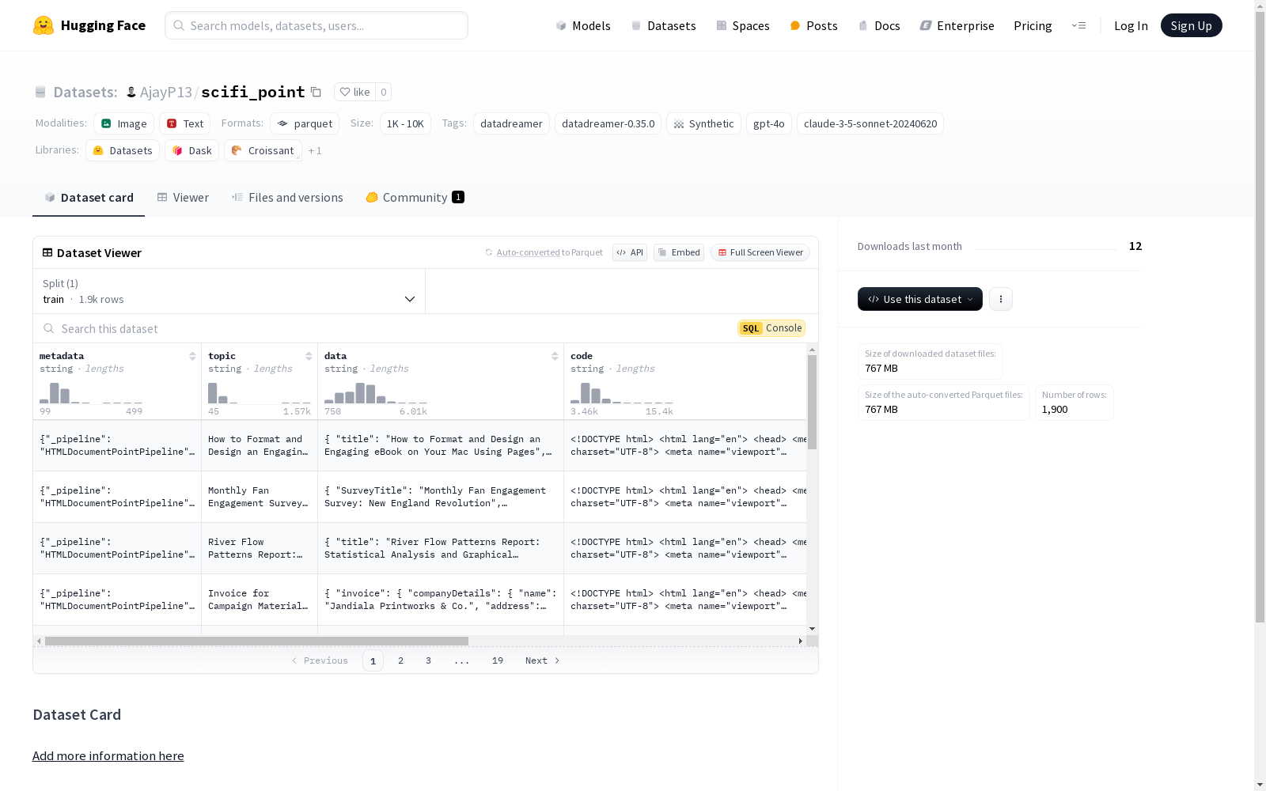This screenshot has width=1266, height=791.
Task: Click the table vertical scrollbar thumb
Action: (x=812, y=402)
